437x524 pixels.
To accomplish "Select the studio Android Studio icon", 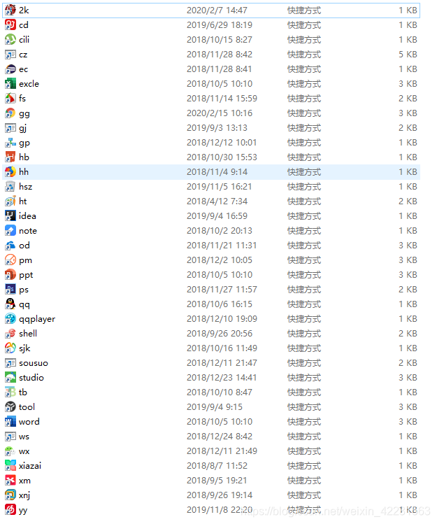I will coord(10,378).
